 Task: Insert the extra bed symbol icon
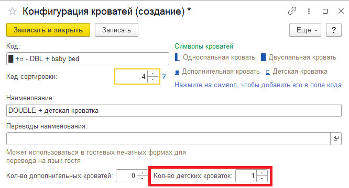pos(177,72)
